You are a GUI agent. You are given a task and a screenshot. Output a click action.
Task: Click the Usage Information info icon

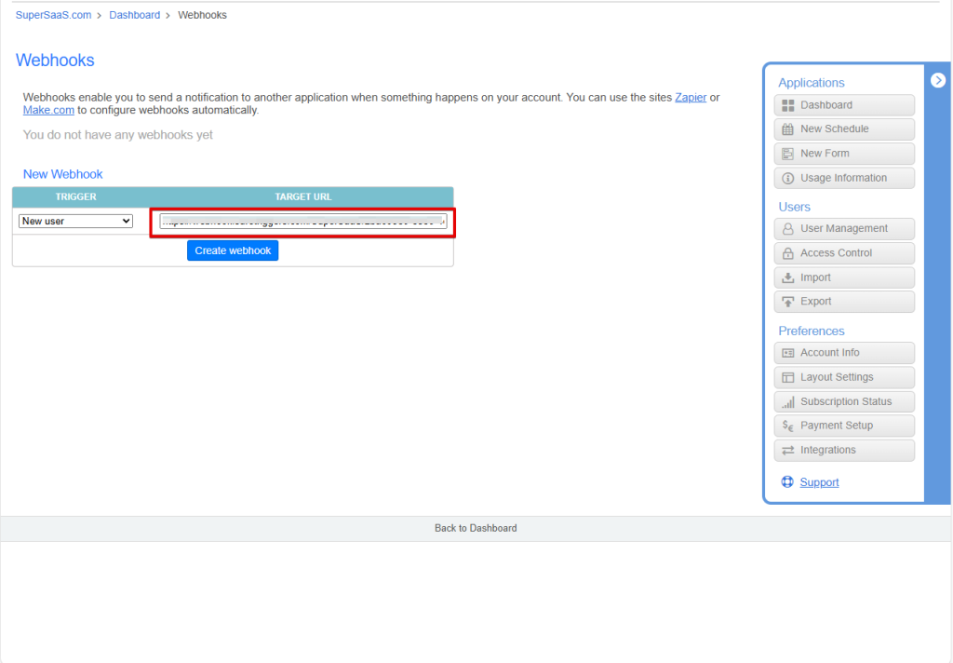[787, 178]
